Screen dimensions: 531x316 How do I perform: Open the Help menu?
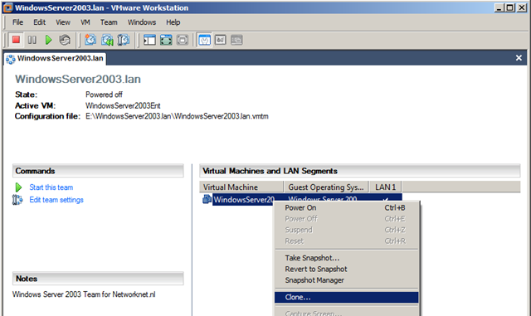click(173, 22)
